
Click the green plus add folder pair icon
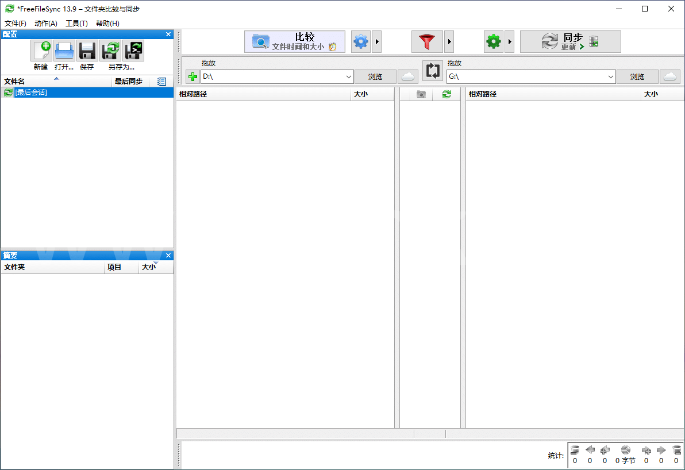click(193, 76)
